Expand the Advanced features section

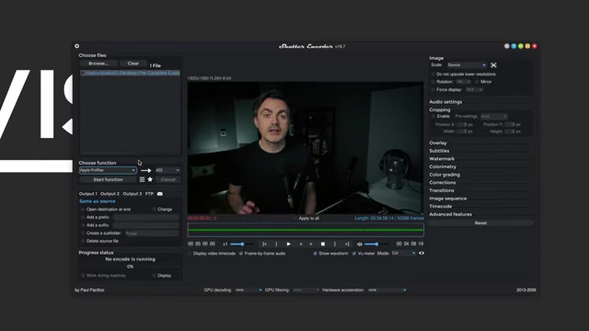450,214
